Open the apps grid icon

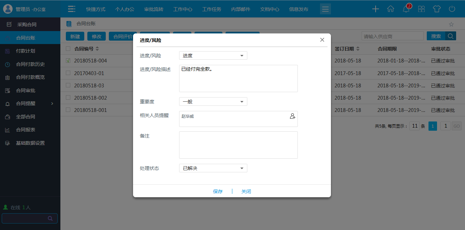click(x=421, y=9)
